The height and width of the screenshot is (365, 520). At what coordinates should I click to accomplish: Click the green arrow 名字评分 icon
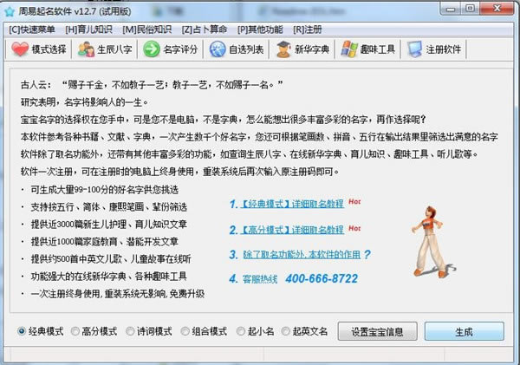click(152, 49)
